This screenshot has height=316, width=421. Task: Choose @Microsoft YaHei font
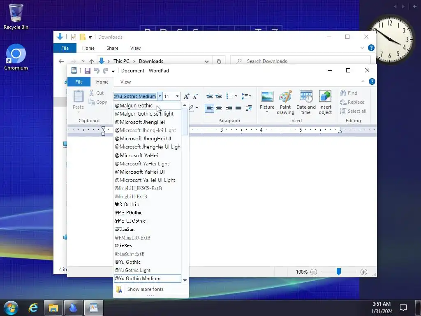(148, 155)
